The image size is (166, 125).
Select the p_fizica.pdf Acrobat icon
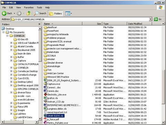coord(45,119)
